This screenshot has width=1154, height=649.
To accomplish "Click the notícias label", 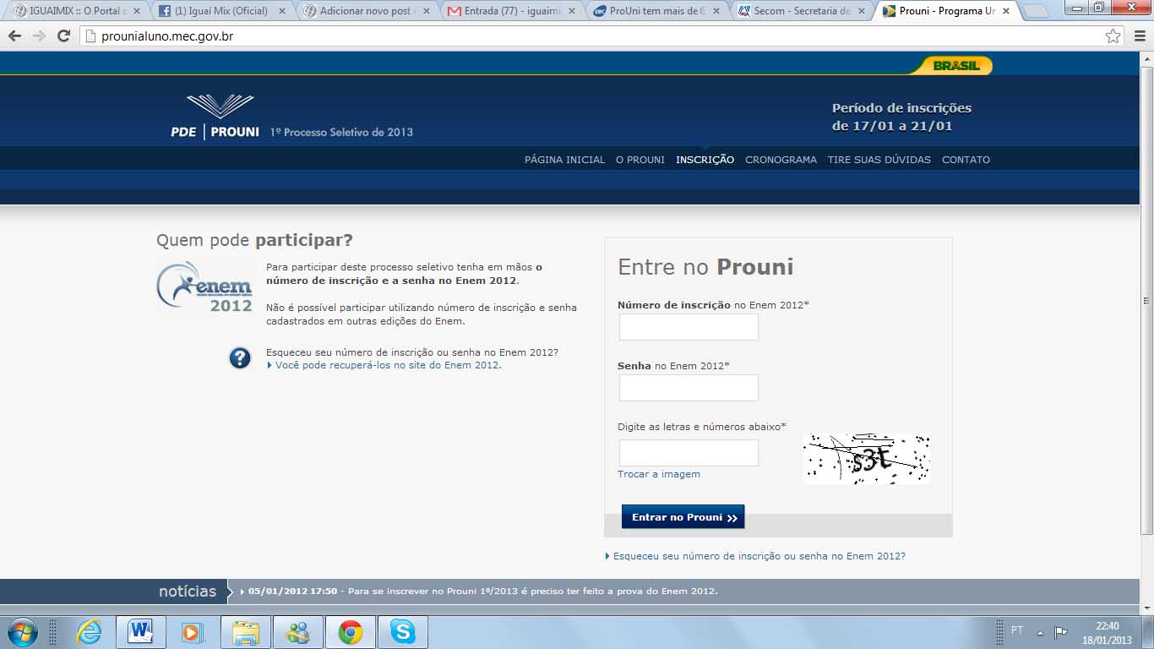I will pyautogui.click(x=188, y=592).
